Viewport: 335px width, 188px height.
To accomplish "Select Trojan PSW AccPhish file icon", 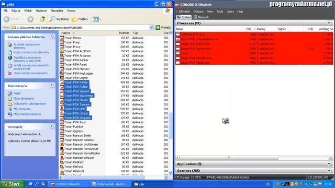I will [x=62, y=51].
